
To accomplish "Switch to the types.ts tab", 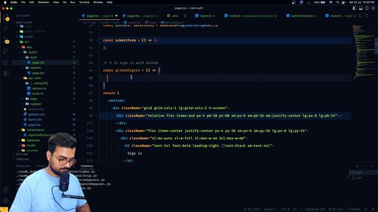I will pos(205,16).
